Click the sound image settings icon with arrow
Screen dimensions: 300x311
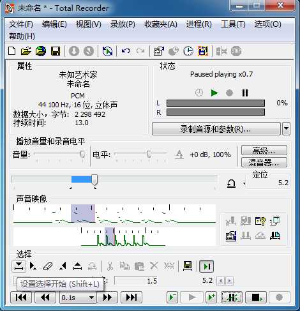(275, 222)
